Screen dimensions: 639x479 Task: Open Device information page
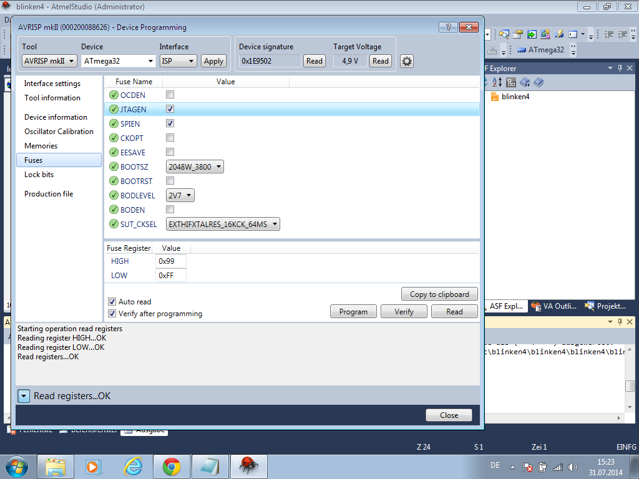point(56,117)
